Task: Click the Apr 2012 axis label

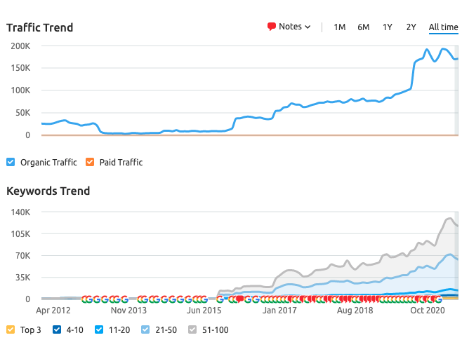Action: click(x=53, y=311)
